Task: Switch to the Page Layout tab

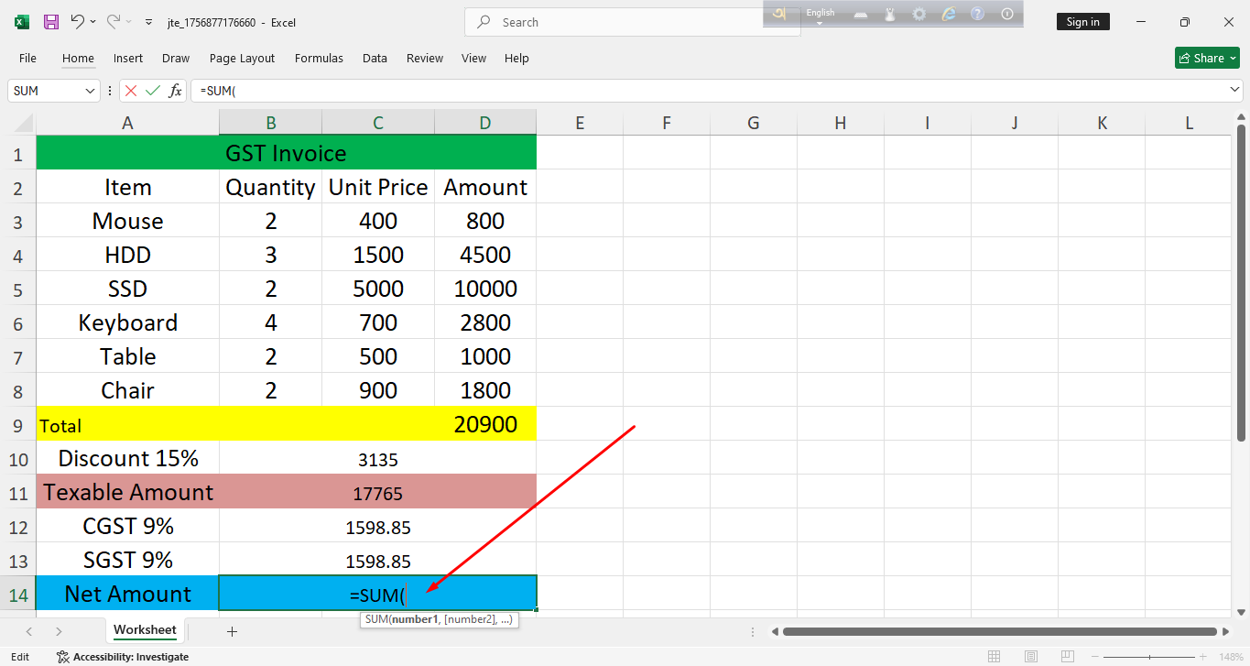Action: pyautogui.click(x=242, y=58)
